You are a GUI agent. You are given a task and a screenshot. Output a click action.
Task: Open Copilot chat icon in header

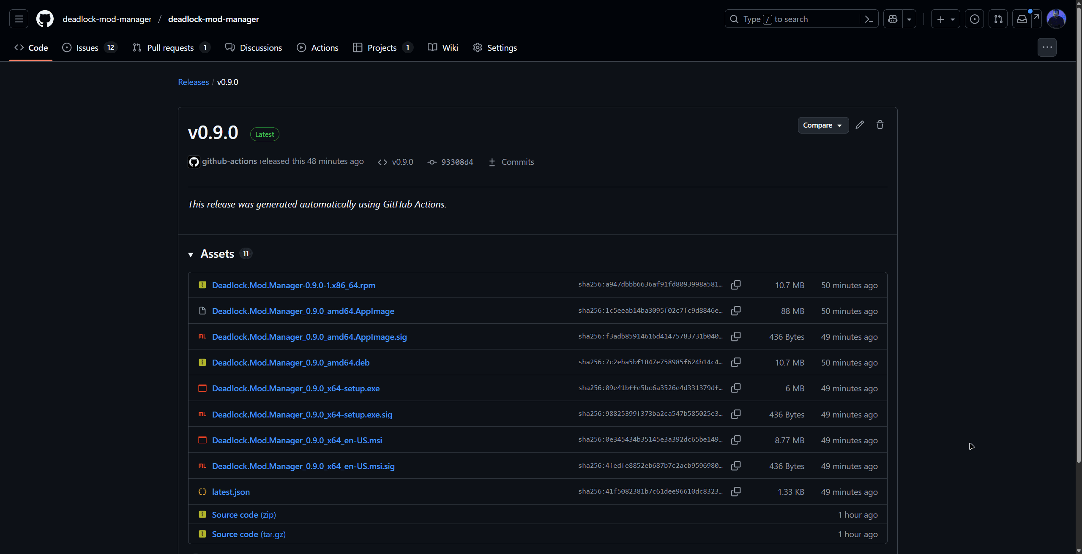893,19
